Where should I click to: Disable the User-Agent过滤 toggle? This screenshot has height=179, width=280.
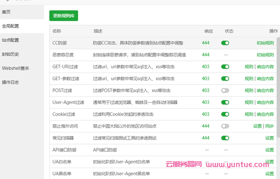[225, 102]
